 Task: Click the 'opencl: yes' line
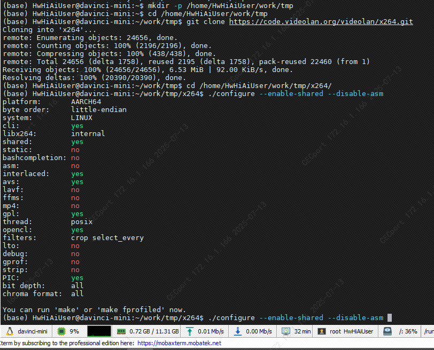tap(43, 230)
